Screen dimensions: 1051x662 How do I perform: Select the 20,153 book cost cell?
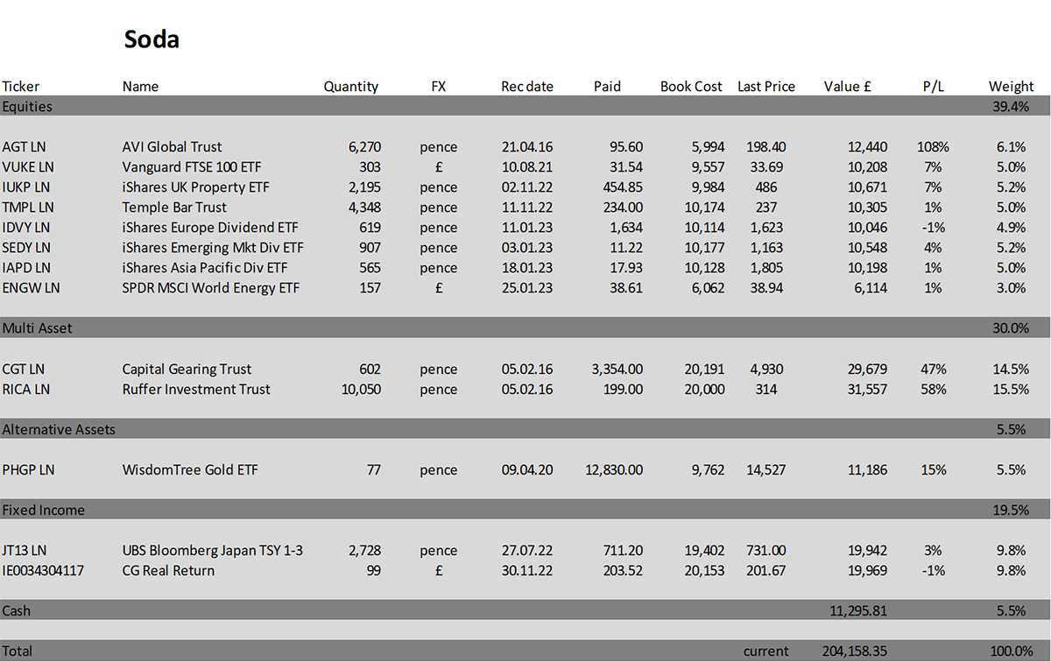click(x=703, y=570)
